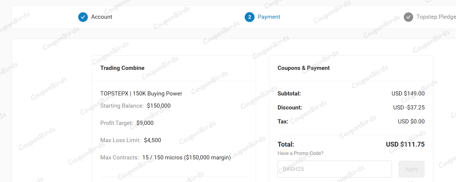Click the USD -$37.25 discount amount
The width and height of the screenshot is (456, 182).
click(x=409, y=108)
